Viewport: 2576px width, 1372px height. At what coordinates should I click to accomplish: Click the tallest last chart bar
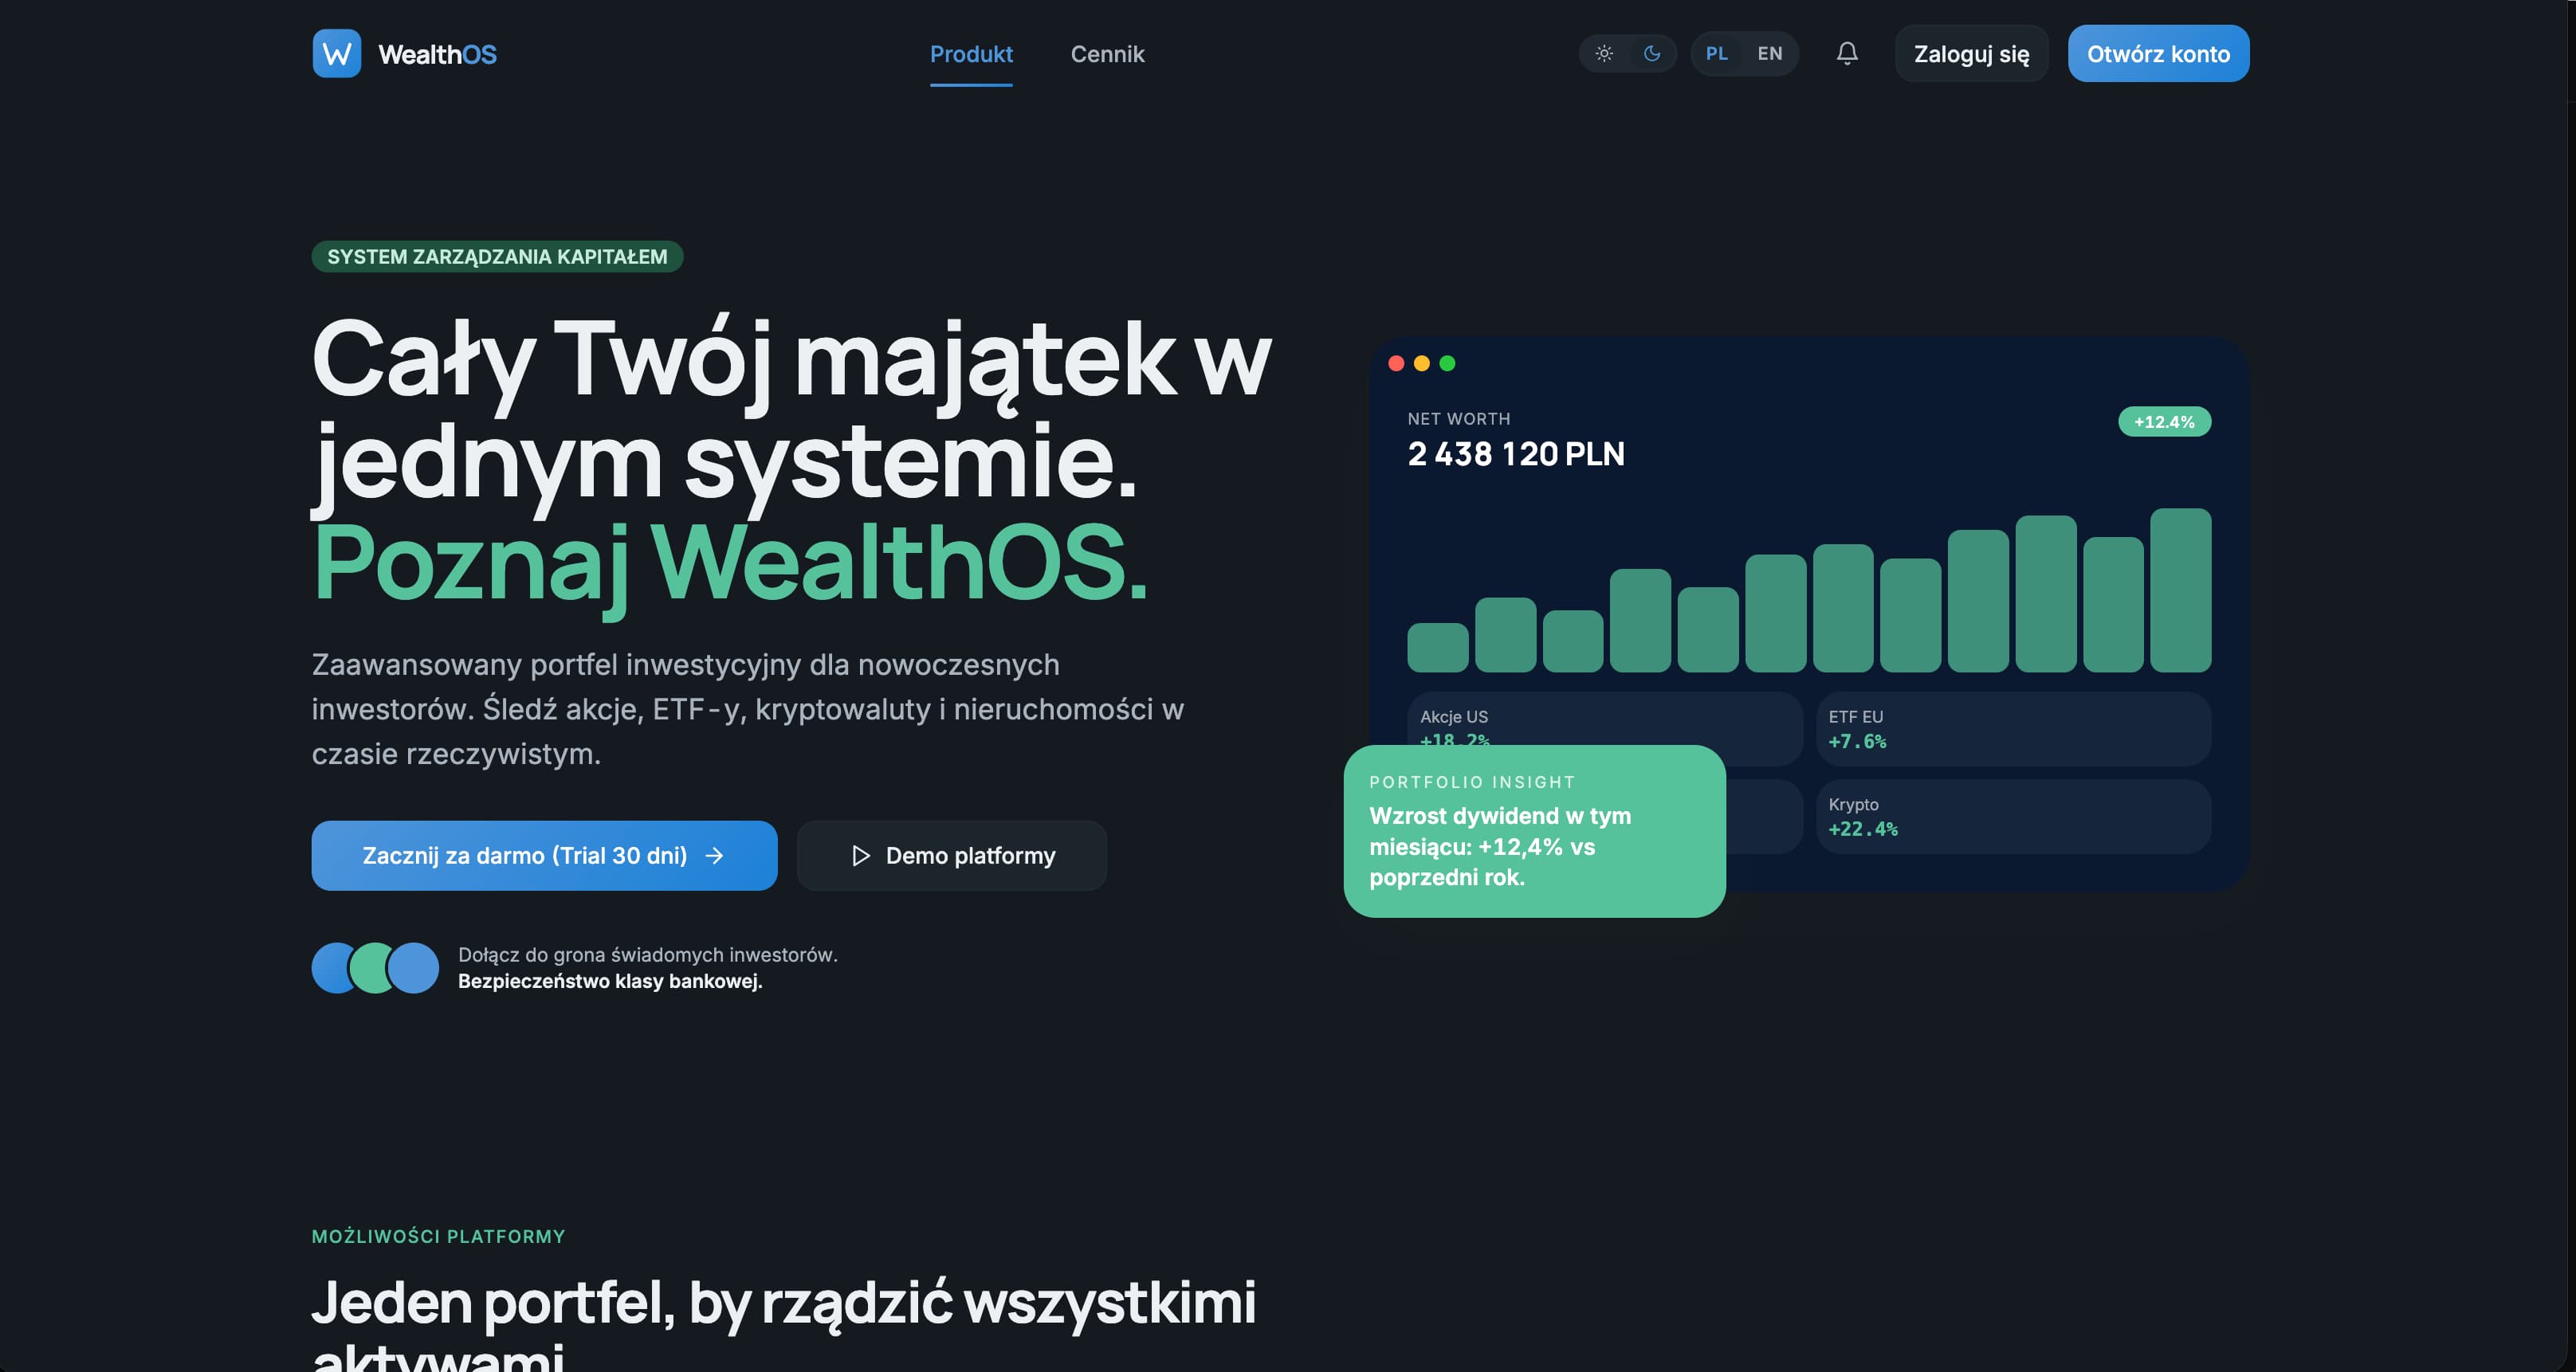[2180, 590]
